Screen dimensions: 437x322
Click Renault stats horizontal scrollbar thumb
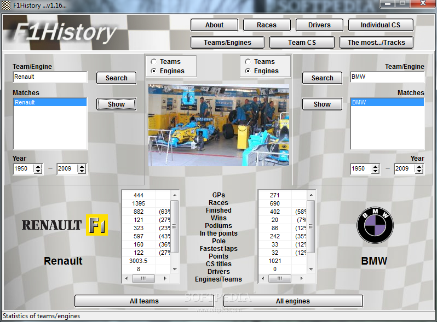[x=143, y=278]
